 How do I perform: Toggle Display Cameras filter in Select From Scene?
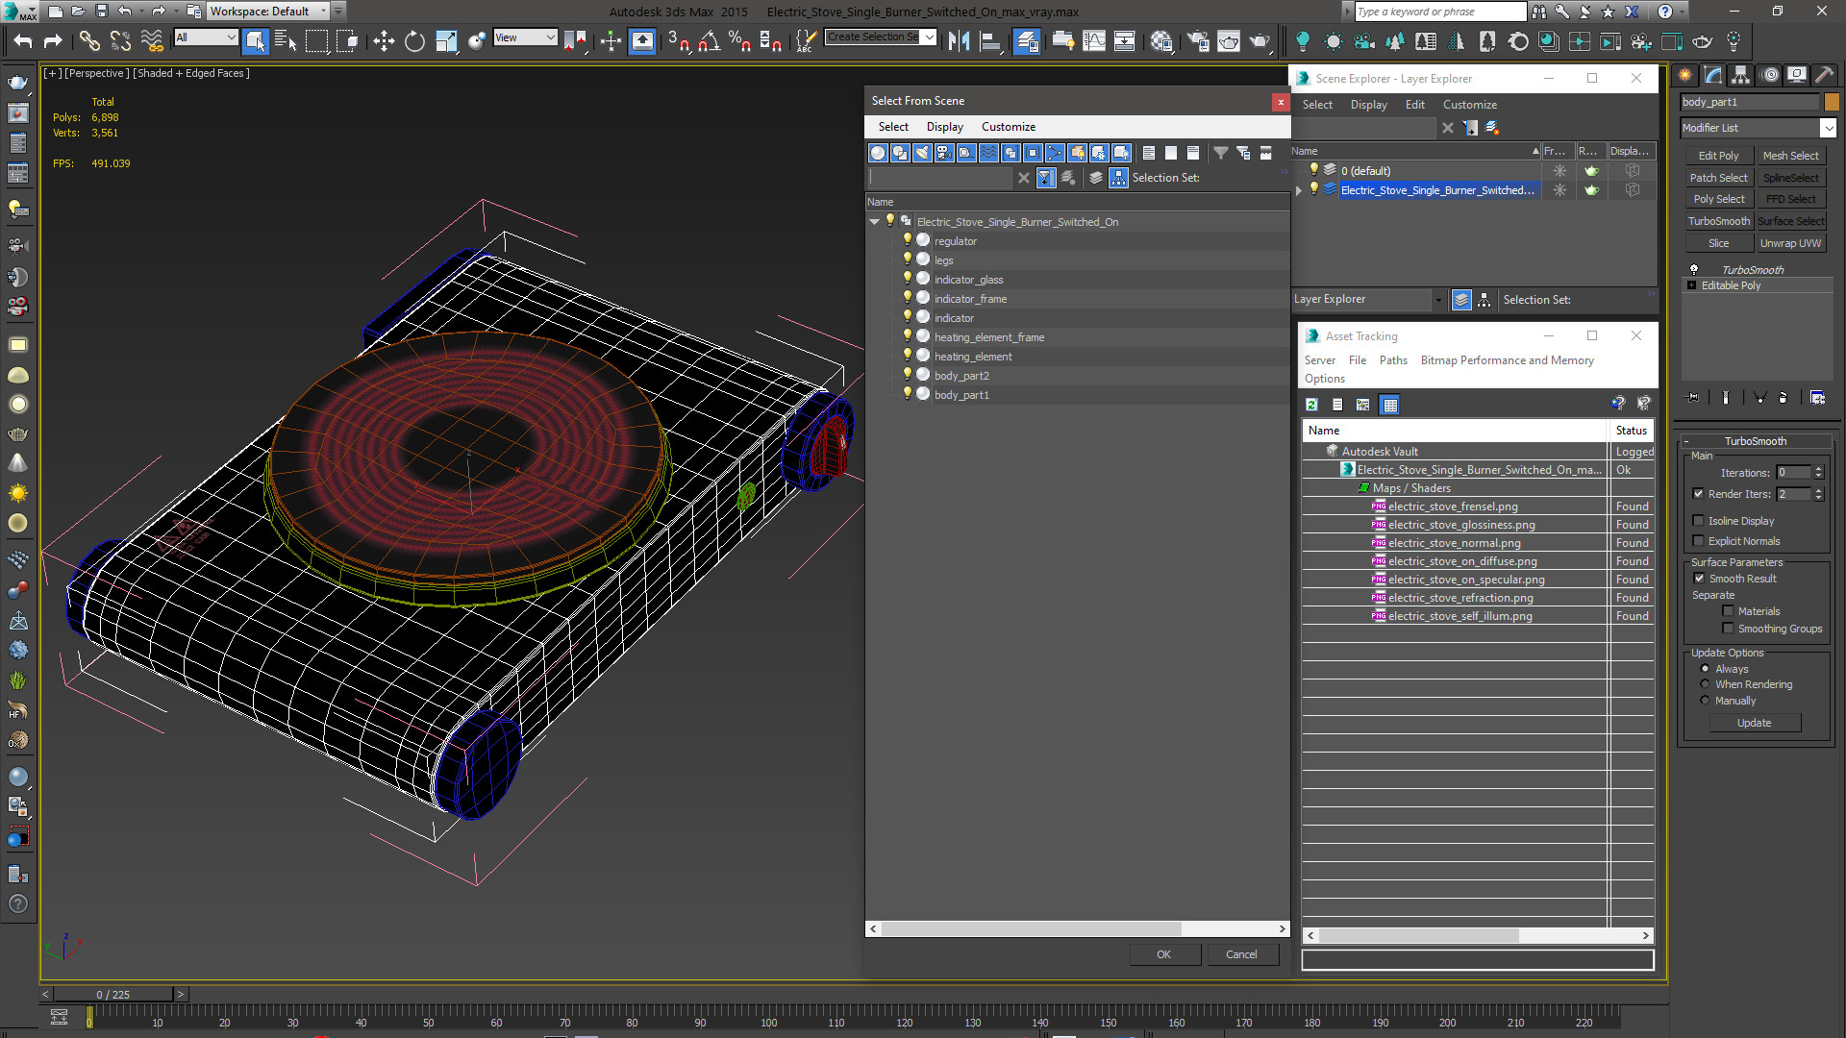click(944, 153)
